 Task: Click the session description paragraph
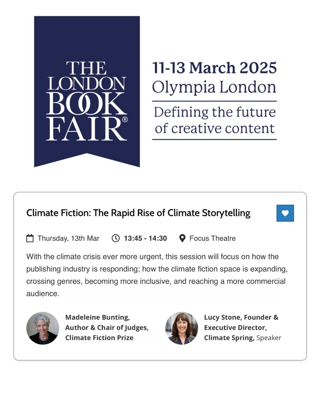coord(157,275)
